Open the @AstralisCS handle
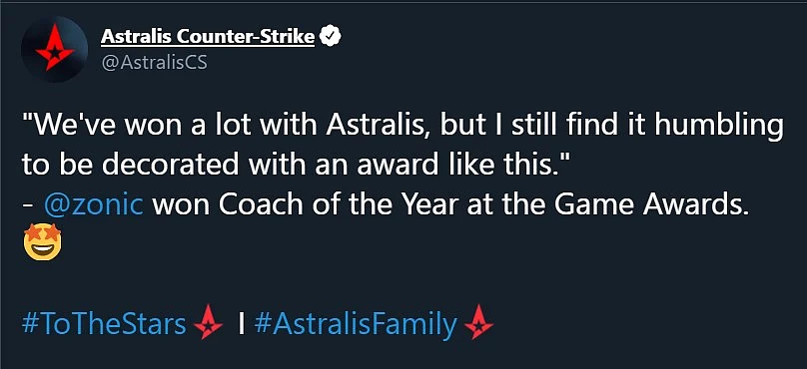The image size is (807, 369). point(154,63)
